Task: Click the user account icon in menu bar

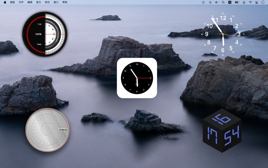Action: [x=244, y=2]
